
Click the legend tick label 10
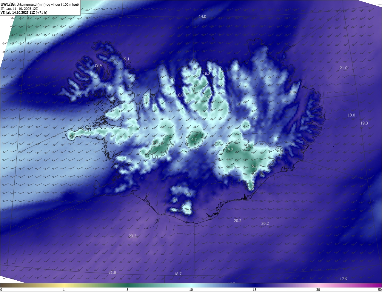point(191,290)
